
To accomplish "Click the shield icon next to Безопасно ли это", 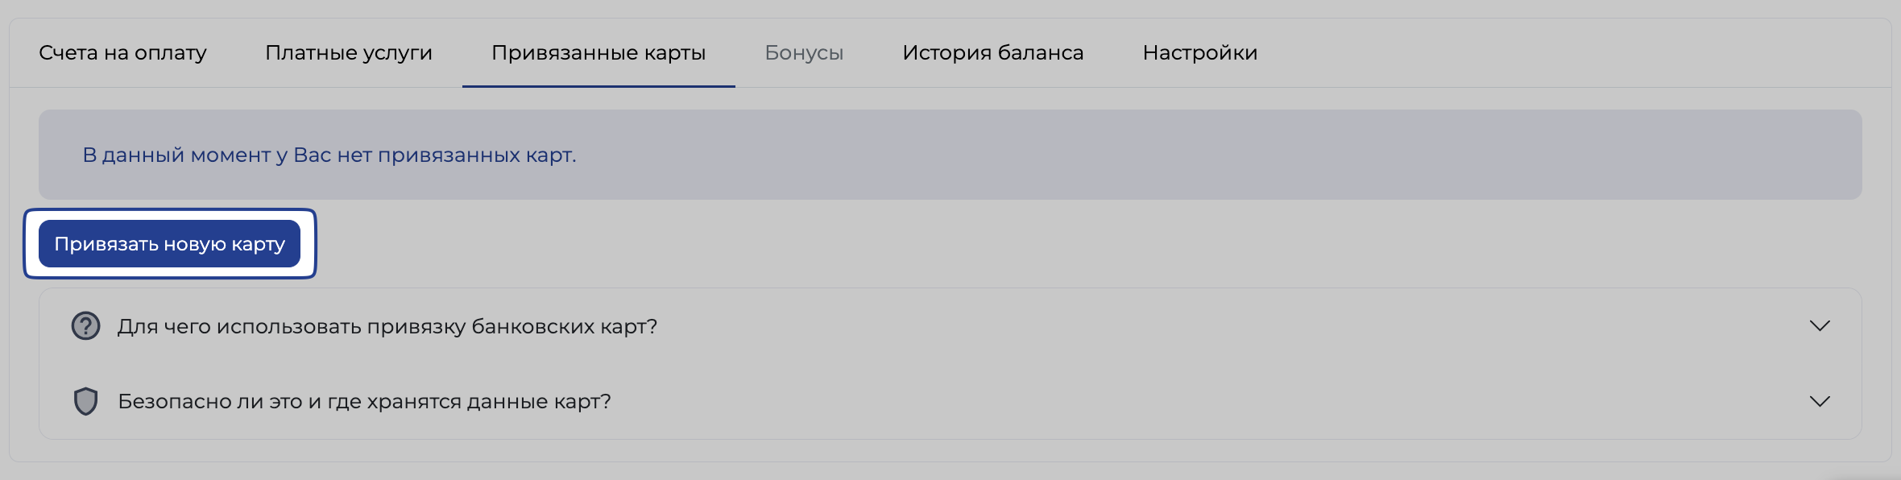I will pyautogui.click(x=85, y=401).
